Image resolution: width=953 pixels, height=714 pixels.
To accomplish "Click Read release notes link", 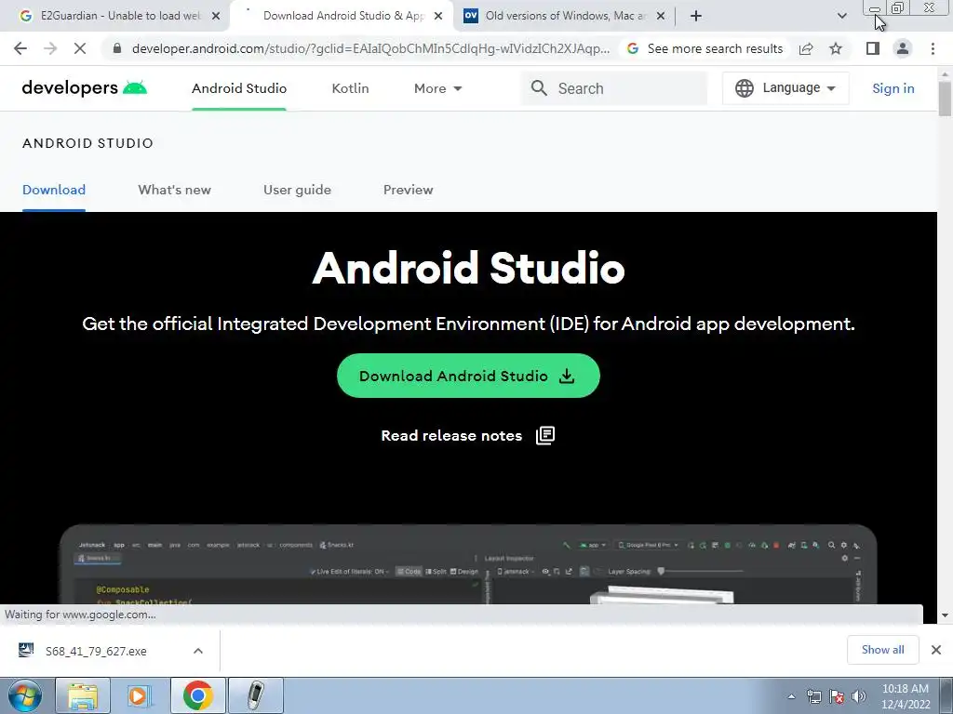I will [x=451, y=435].
